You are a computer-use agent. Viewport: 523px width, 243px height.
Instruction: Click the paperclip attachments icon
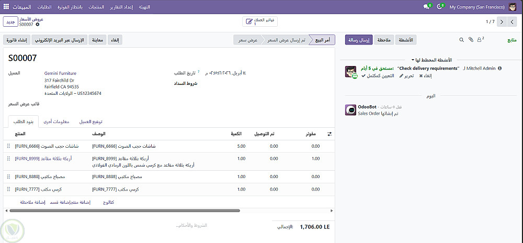pyautogui.click(x=471, y=40)
